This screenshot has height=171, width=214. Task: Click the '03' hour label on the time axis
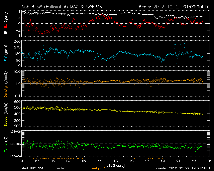point(37,161)
